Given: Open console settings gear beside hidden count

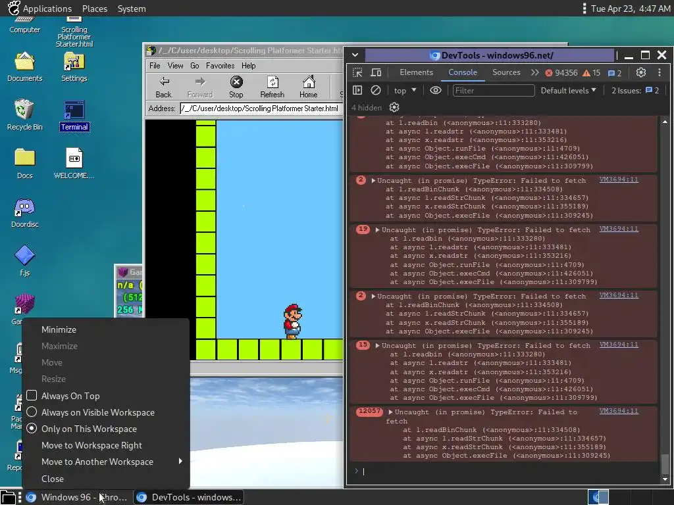Looking at the screenshot, I should [394, 107].
